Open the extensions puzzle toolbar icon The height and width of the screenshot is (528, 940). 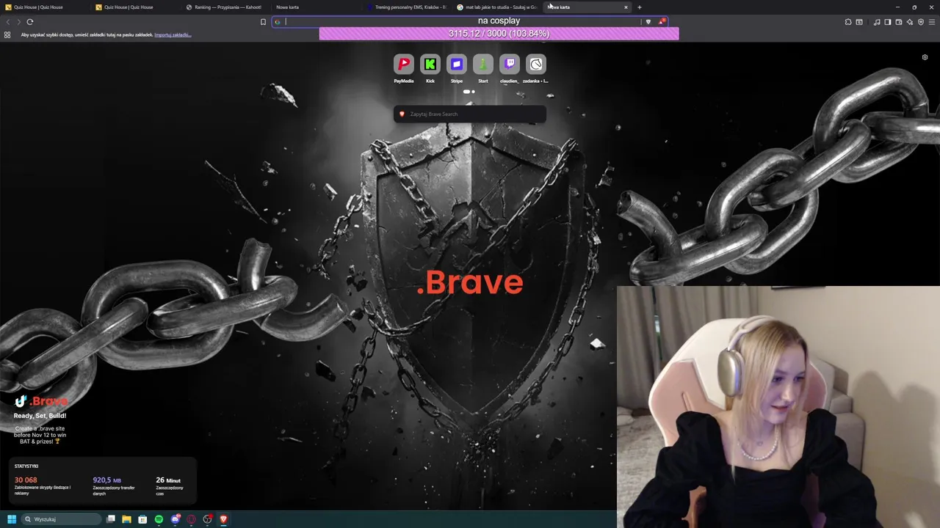pyautogui.click(x=848, y=22)
